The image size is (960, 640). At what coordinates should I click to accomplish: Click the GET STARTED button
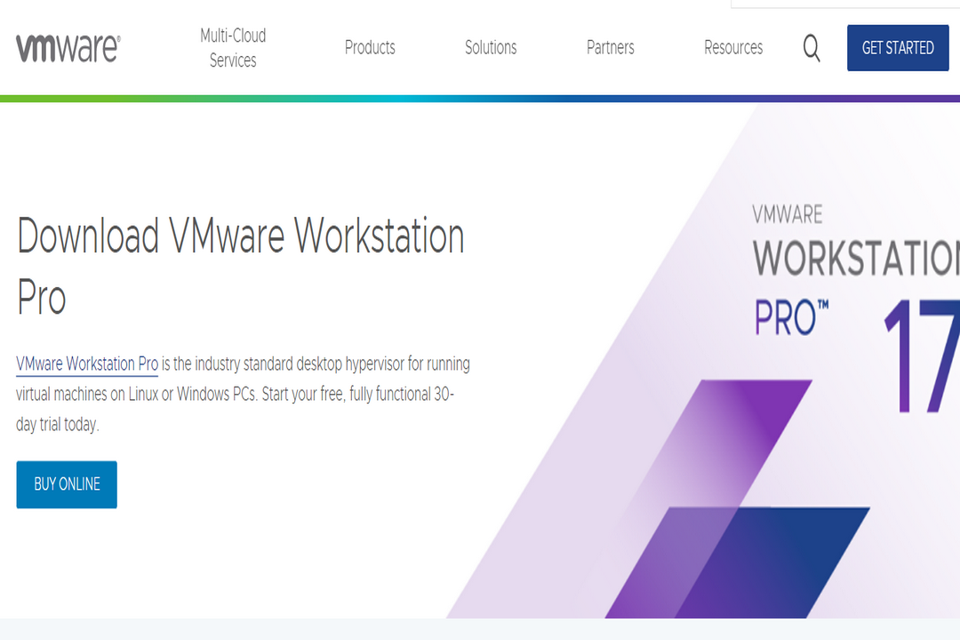coord(898,48)
